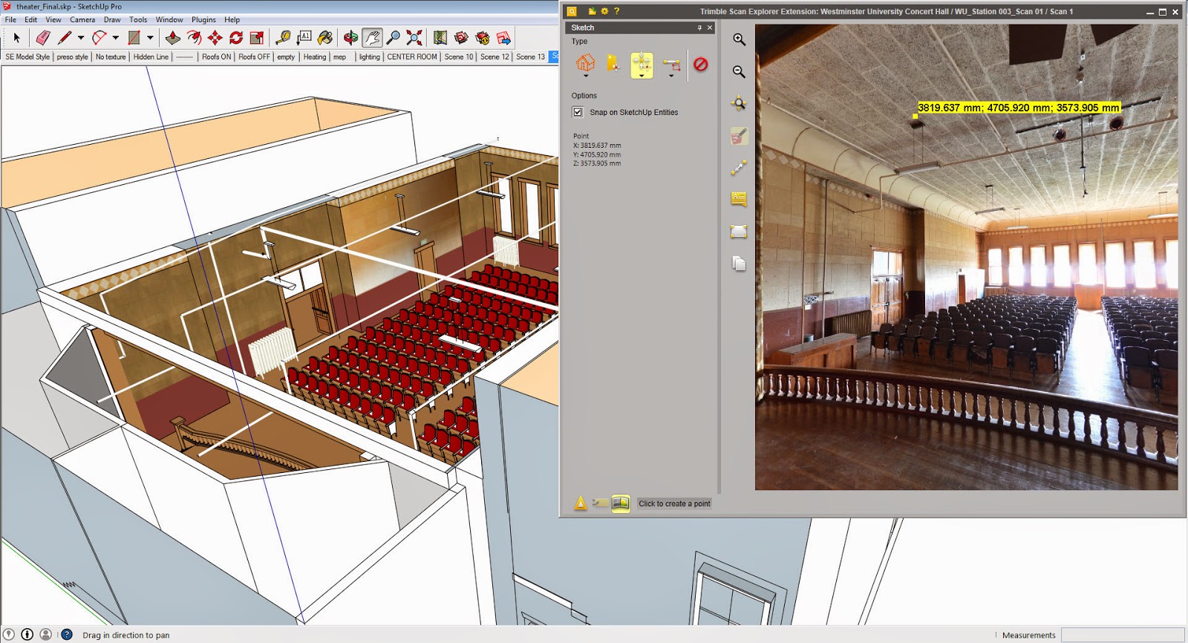The image size is (1188, 643).
Task: Select the arrow Select tool
Action: (16, 38)
